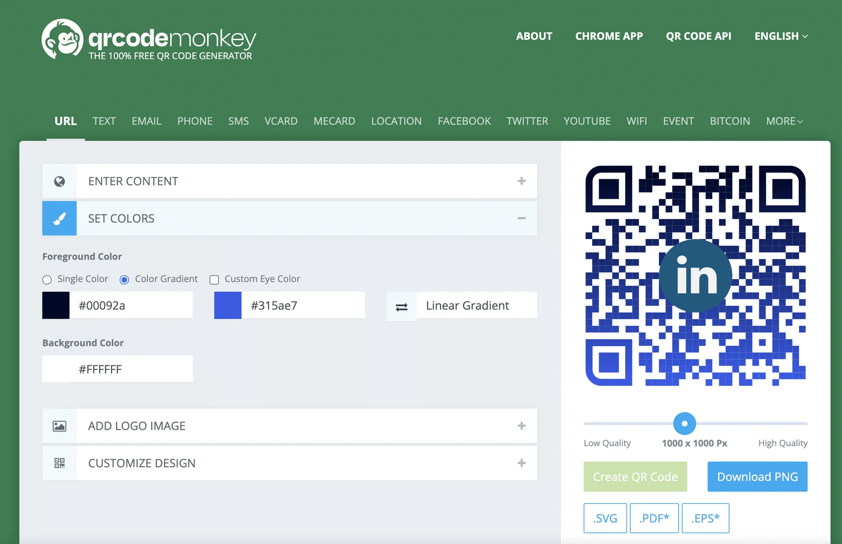Viewport: 842px width, 544px height.
Task: Switch to the Email tab
Action: (x=147, y=121)
